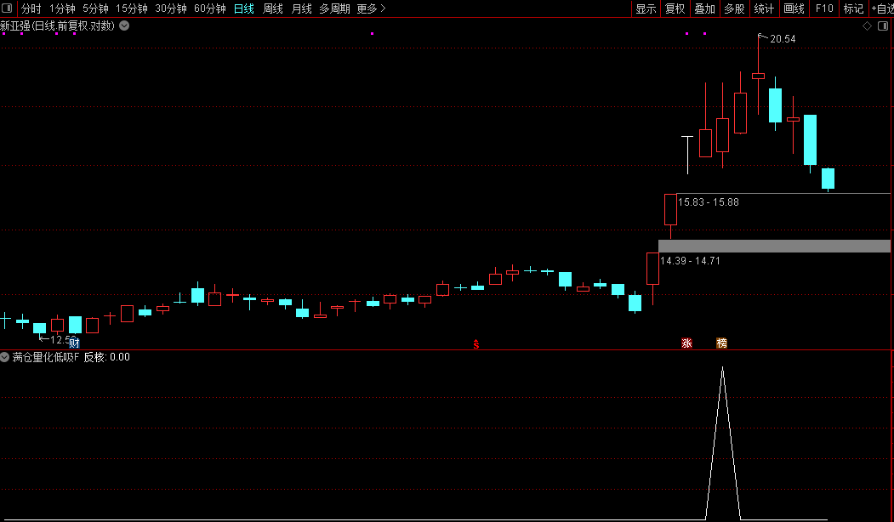Screen dimensions: 894x522
Task: Switch to 分时 intraday view
Action: (x=31, y=9)
